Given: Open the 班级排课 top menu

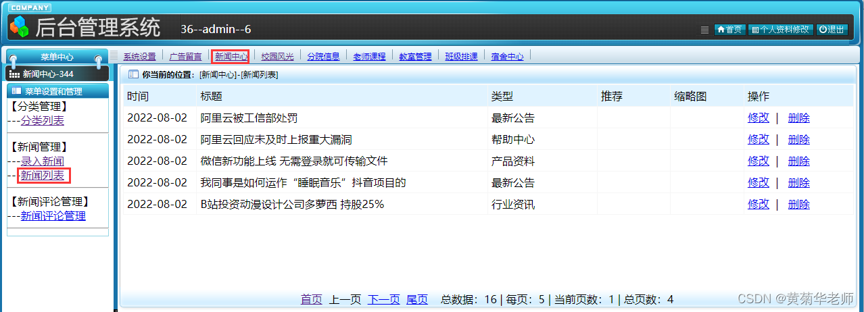Looking at the screenshot, I should [461, 57].
